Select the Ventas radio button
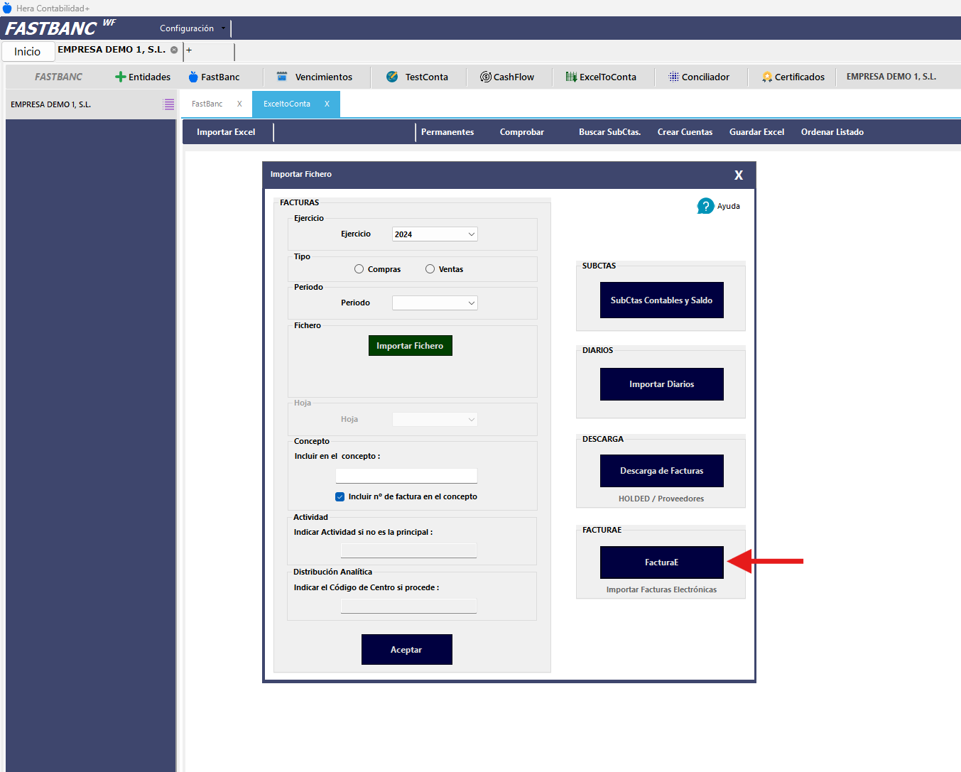The image size is (961, 772). tap(430, 269)
